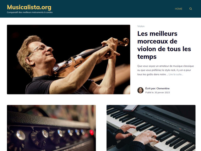
Task: Click Clementine's round author avatar
Action: [140, 90]
